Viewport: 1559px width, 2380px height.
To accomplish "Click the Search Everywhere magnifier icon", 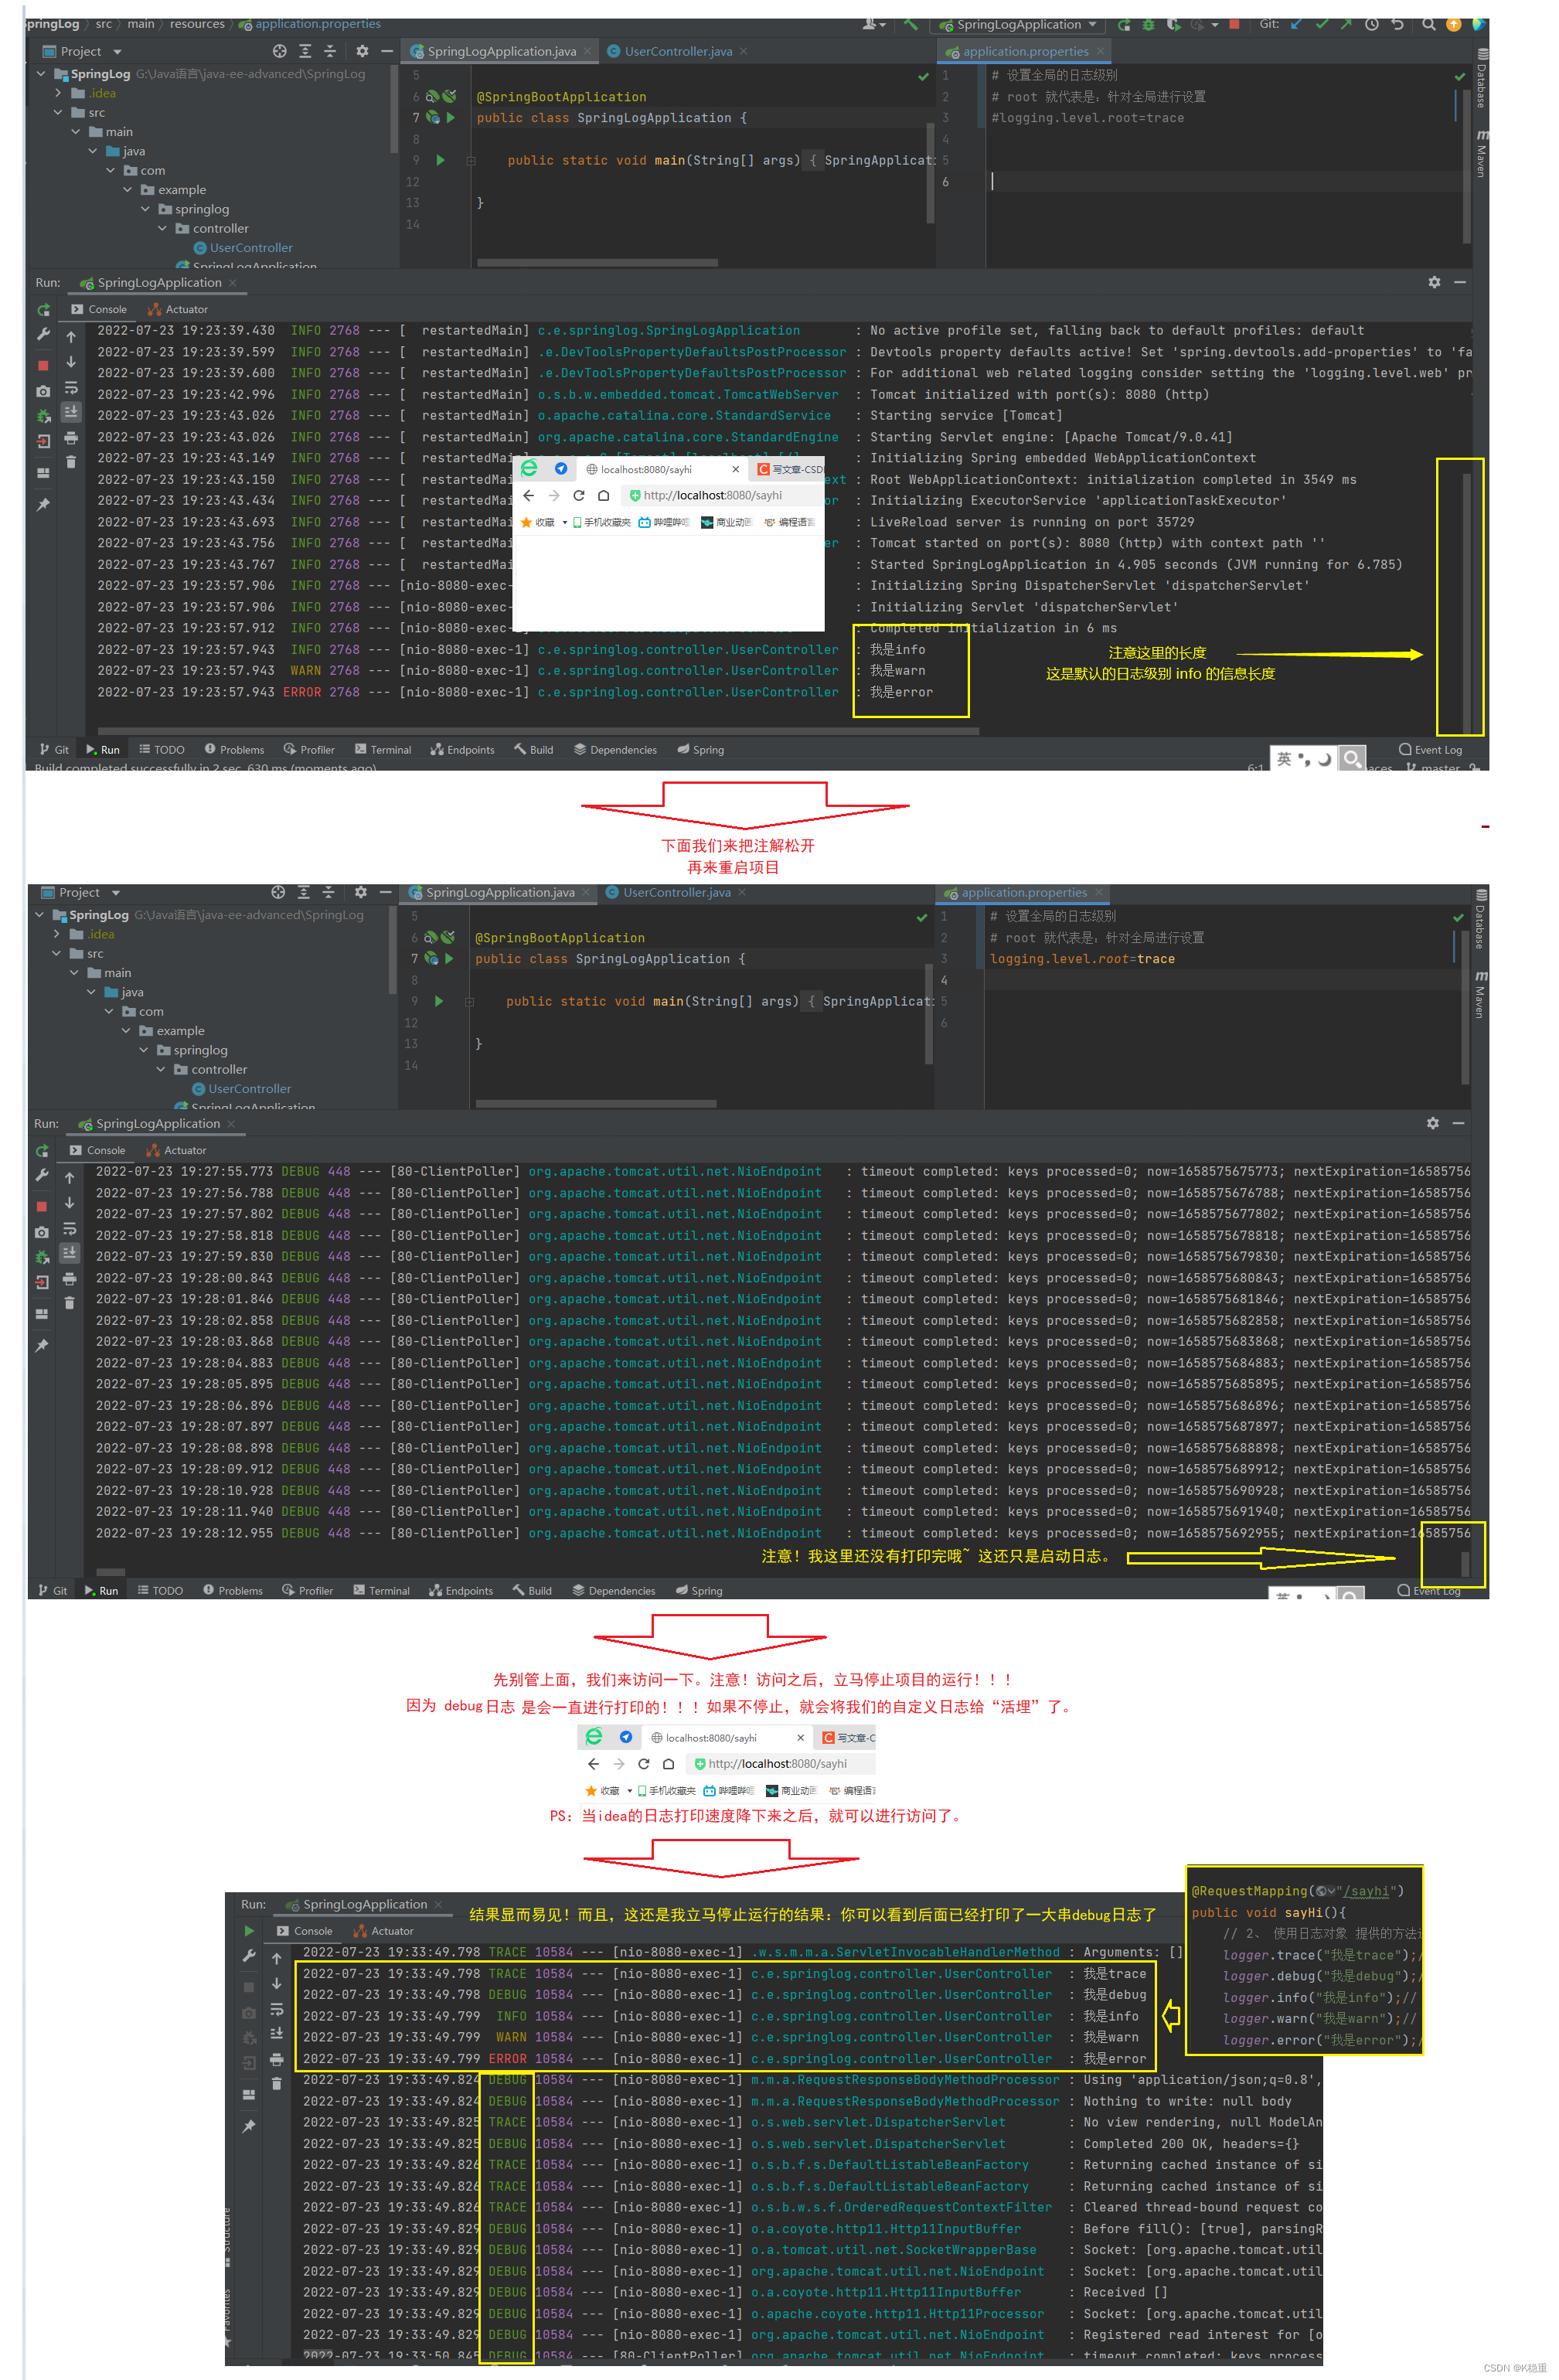I will [1429, 24].
